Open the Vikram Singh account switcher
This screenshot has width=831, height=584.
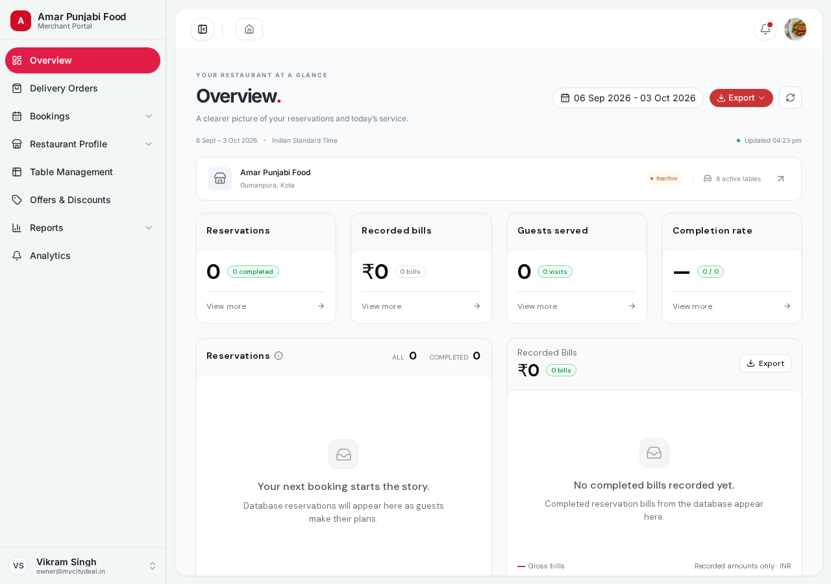click(x=82, y=566)
